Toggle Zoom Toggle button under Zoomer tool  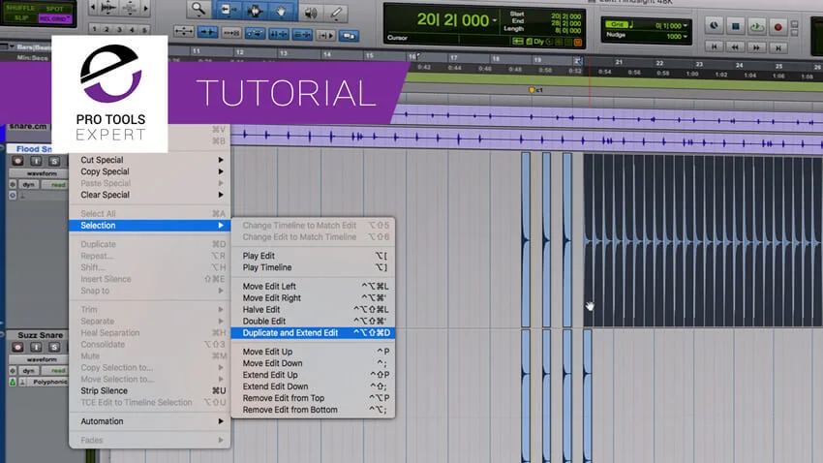pos(184,32)
